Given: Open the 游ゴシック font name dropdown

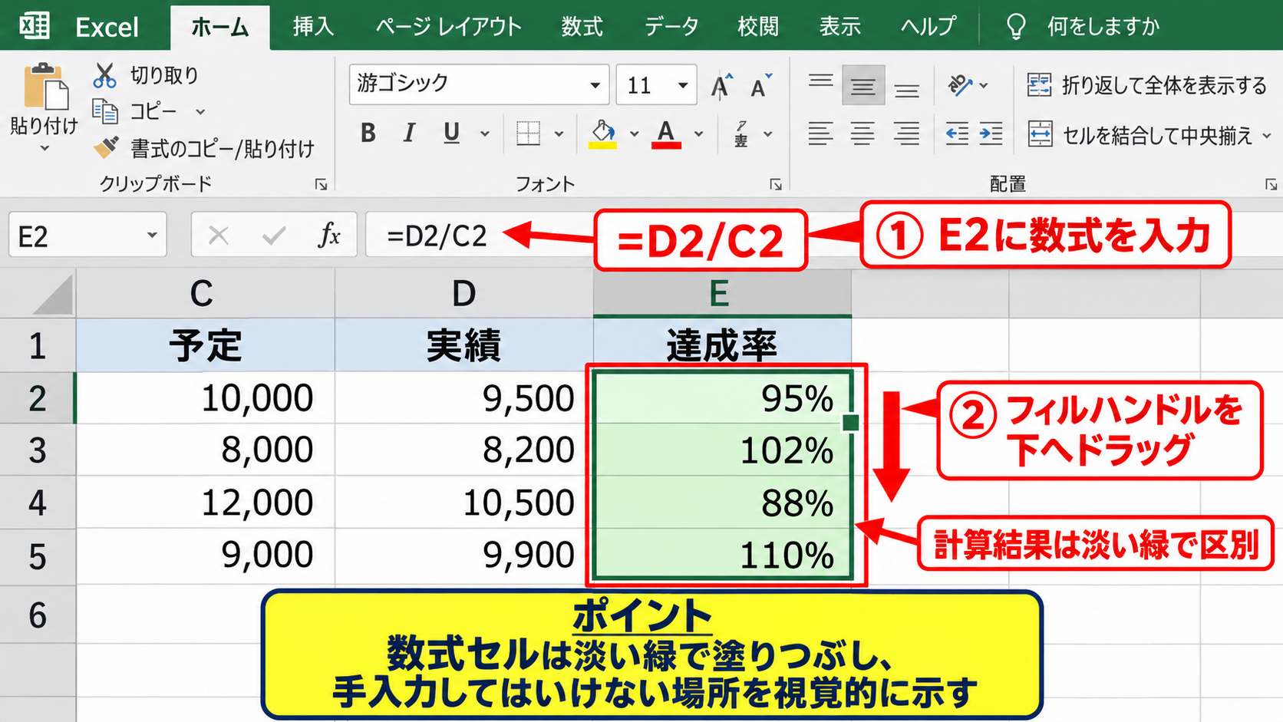Looking at the screenshot, I should click(595, 85).
